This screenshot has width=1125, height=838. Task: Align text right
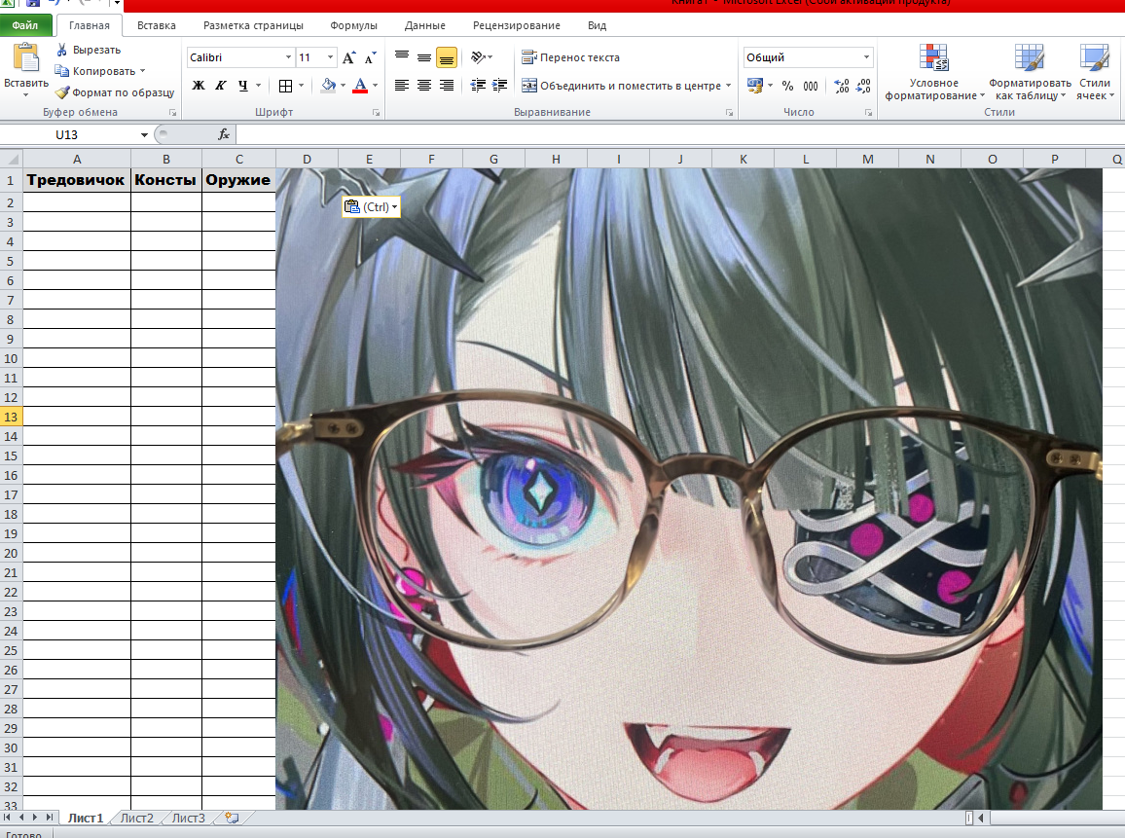[x=447, y=86]
